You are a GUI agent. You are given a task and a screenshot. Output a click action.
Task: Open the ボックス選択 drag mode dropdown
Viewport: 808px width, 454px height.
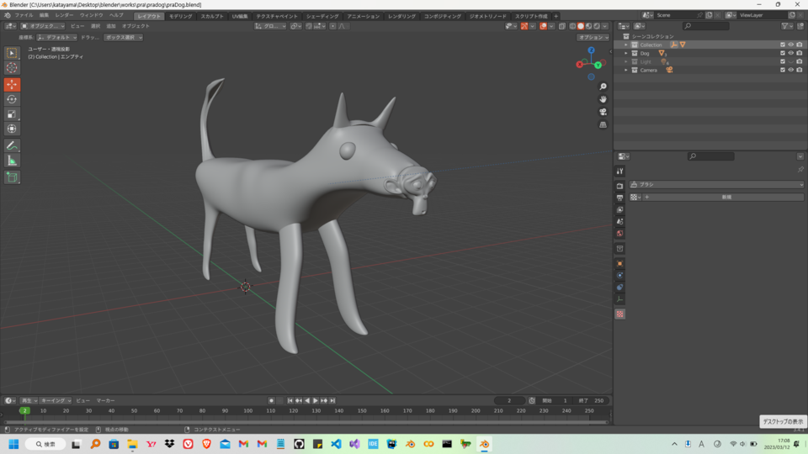click(124, 37)
